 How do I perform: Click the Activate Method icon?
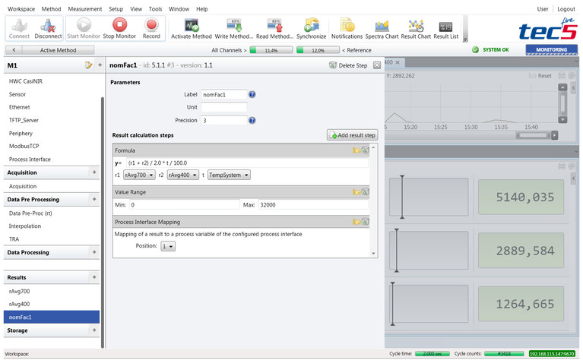192,29
